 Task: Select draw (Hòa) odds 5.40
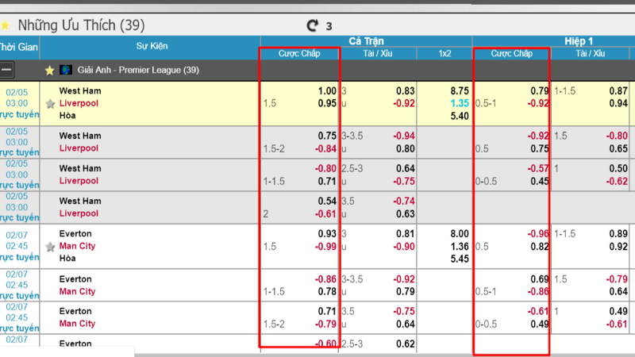pyautogui.click(x=460, y=116)
